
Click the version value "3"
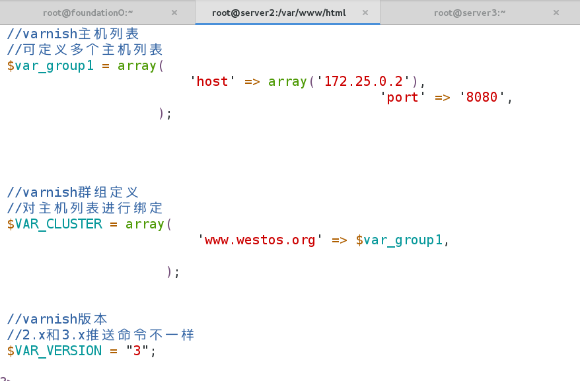(x=137, y=351)
